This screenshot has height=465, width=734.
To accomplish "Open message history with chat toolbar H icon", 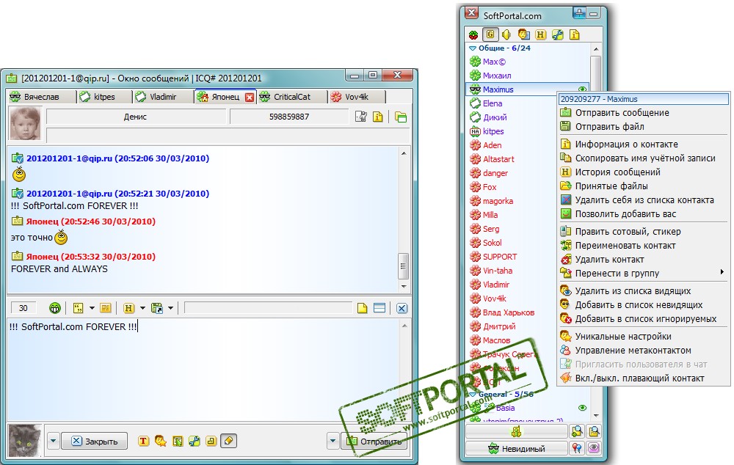I will 128,308.
